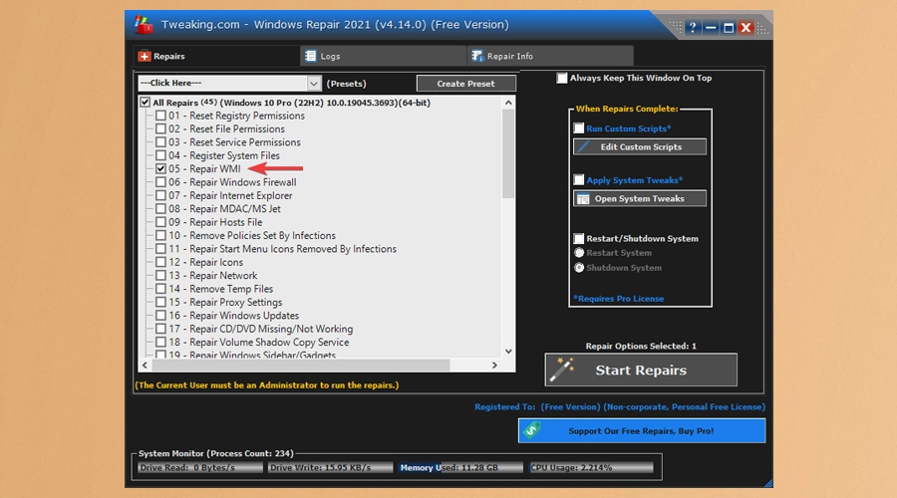Select '18 - Repair Volume Shadow Copy Service' text
The height and width of the screenshot is (498, 897).
pyautogui.click(x=258, y=342)
